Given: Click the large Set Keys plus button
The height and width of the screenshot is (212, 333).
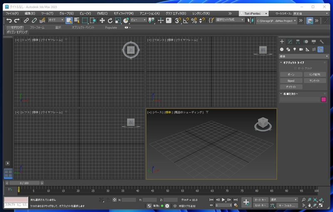Looking at the screenshot, I should pos(246,202).
